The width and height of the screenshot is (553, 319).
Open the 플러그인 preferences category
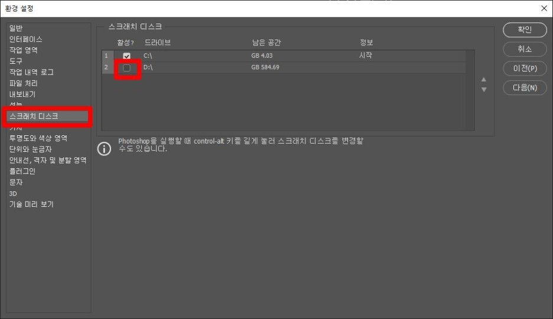(22, 171)
